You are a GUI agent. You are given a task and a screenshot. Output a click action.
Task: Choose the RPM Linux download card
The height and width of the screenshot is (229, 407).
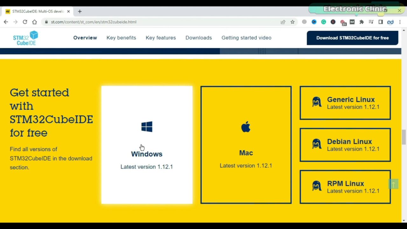pos(345,187)
